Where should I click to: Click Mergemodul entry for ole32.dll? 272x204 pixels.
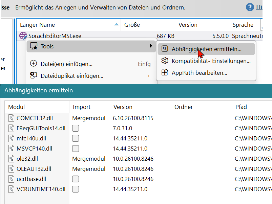point(88,159)
